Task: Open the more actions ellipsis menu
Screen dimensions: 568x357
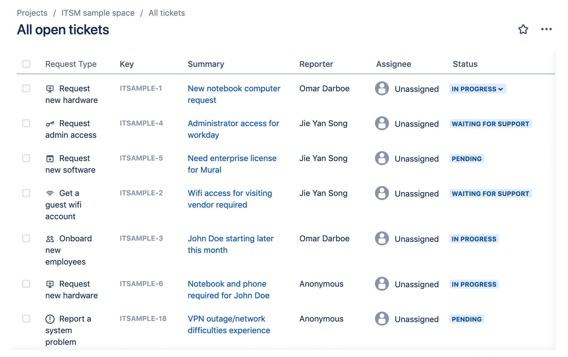Action: [x=546, y=29]
